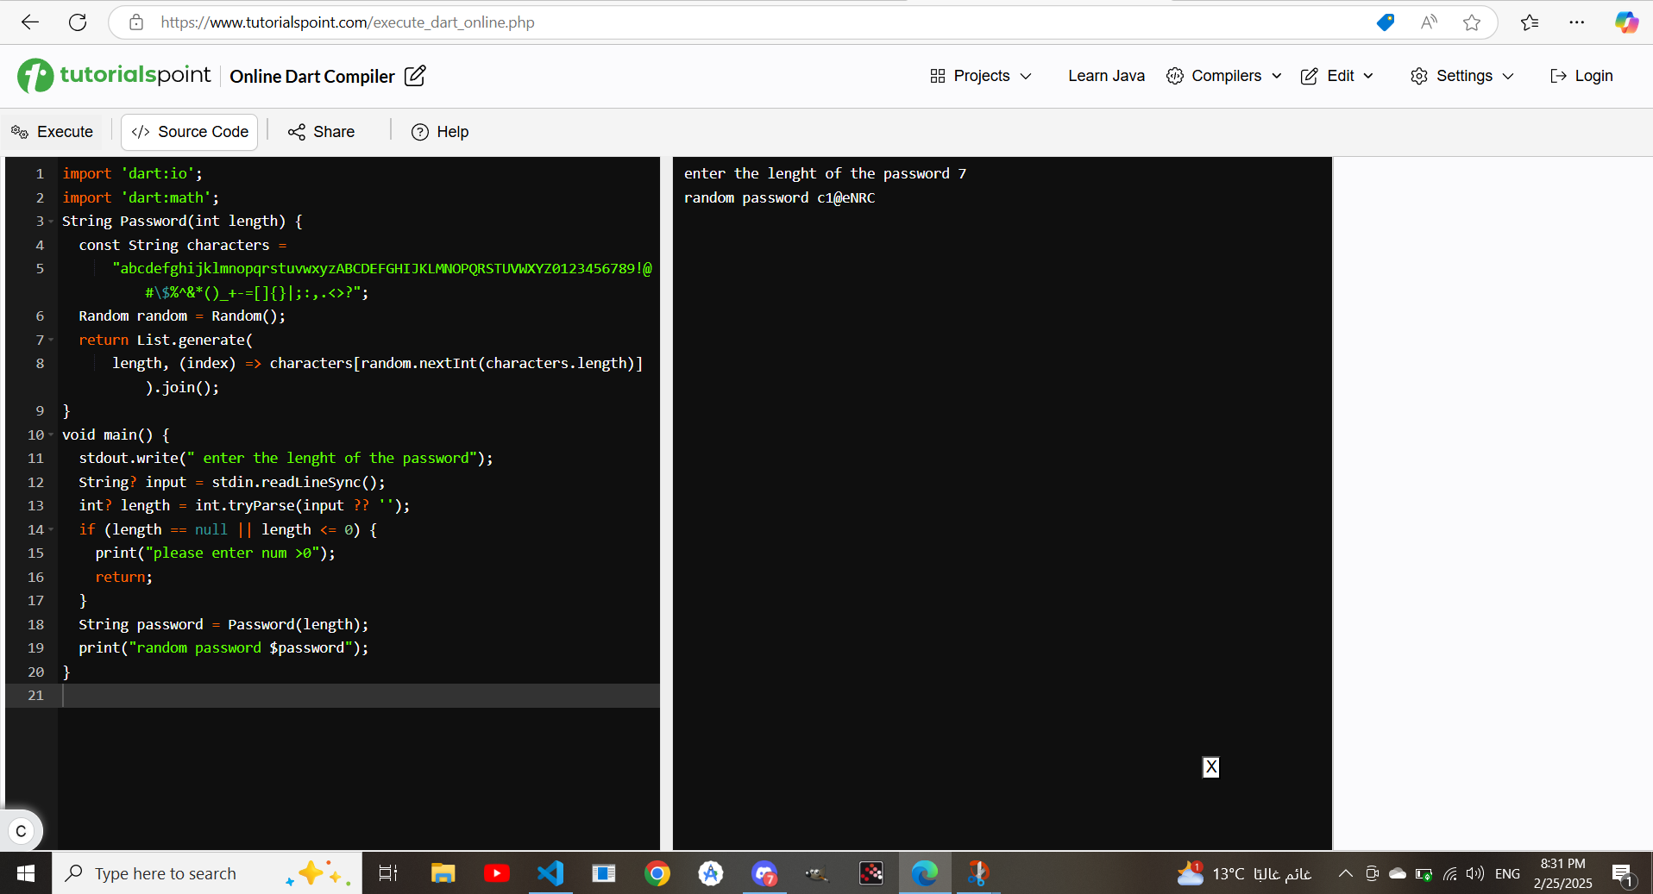Open the network Wi-Fi tray icon
This screenshot has width=1653, height=894.
tap(1450, 873)
